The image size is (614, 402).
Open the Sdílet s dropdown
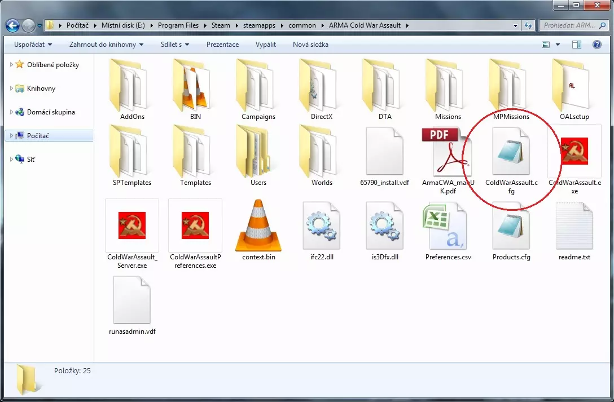click(175, 45)
